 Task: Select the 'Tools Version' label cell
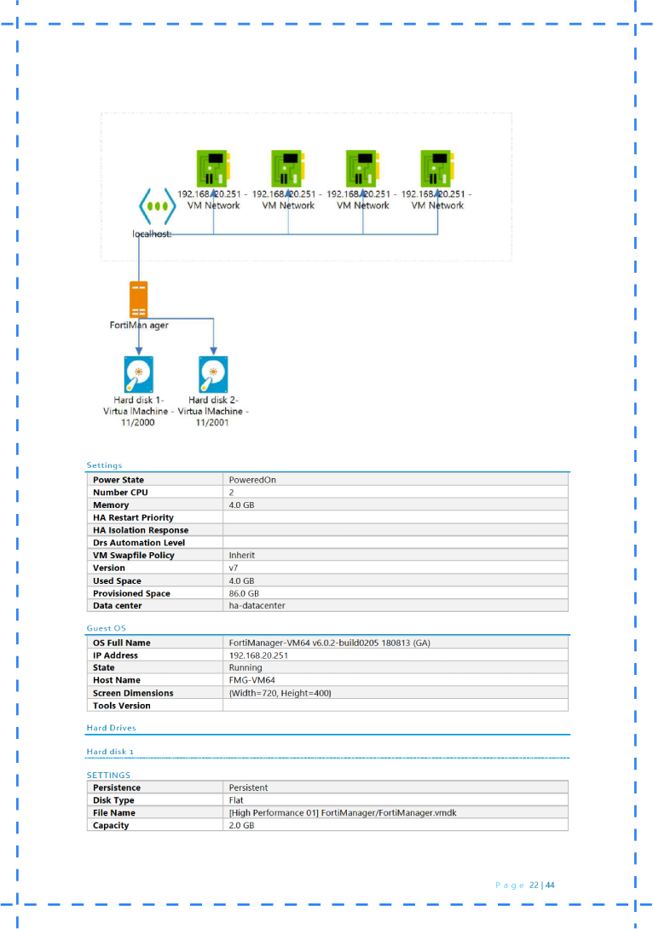tap(155, 706)
